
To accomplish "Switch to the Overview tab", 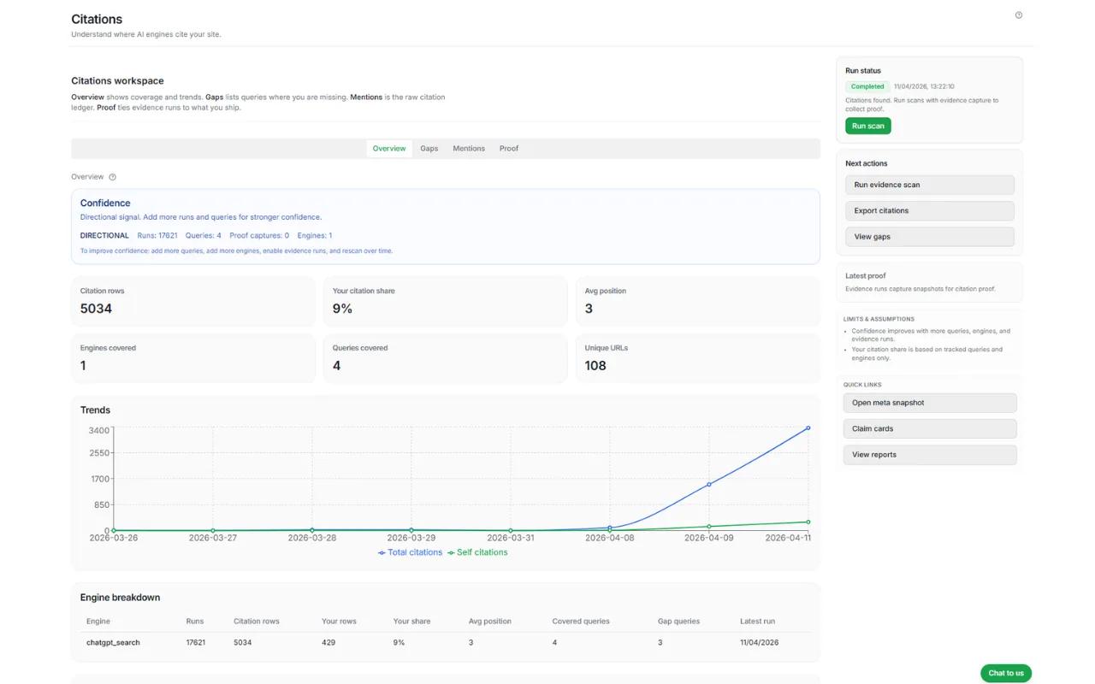I will click(389, 149).
